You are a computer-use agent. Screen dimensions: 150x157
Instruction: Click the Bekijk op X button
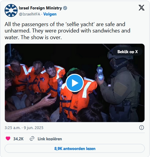pos(128,52)
